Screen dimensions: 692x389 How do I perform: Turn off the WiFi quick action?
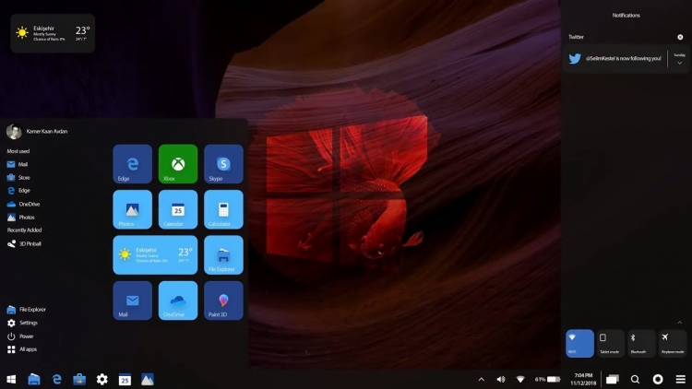coord(579,343)
